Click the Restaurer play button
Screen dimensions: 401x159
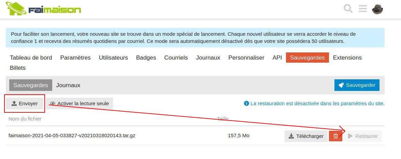pyautogui.click(x=363, y=136)
